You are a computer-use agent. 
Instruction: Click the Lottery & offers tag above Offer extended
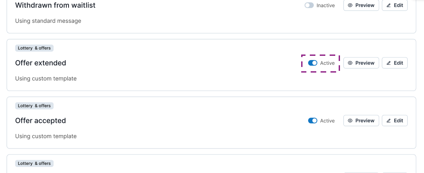click(34, 48)
